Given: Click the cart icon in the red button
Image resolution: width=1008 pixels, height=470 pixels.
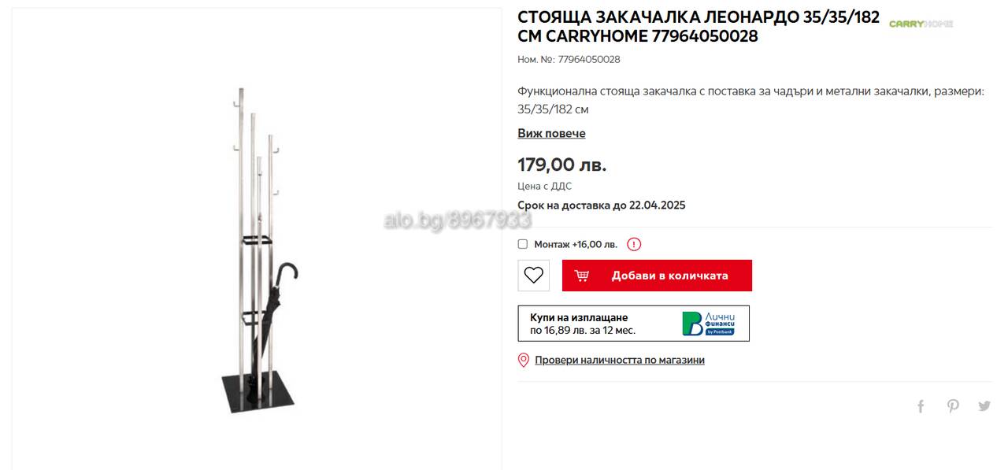Looking at the screenshot, I should click(582, 276).
